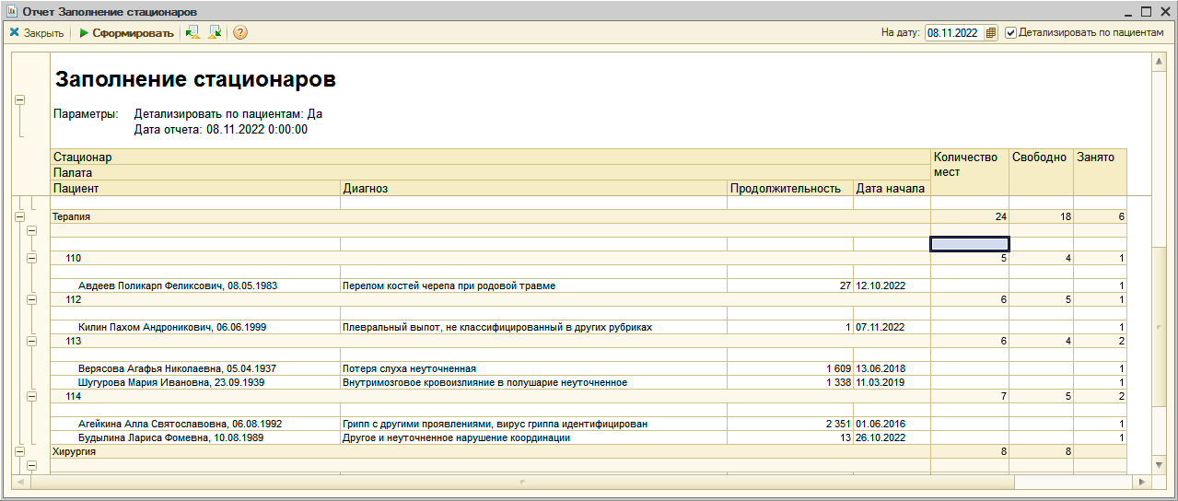The height and width of the screenshot is (501, 1178).
Task: Collapse the report header section
Action: pyautogui.click(x=19, y=100)
